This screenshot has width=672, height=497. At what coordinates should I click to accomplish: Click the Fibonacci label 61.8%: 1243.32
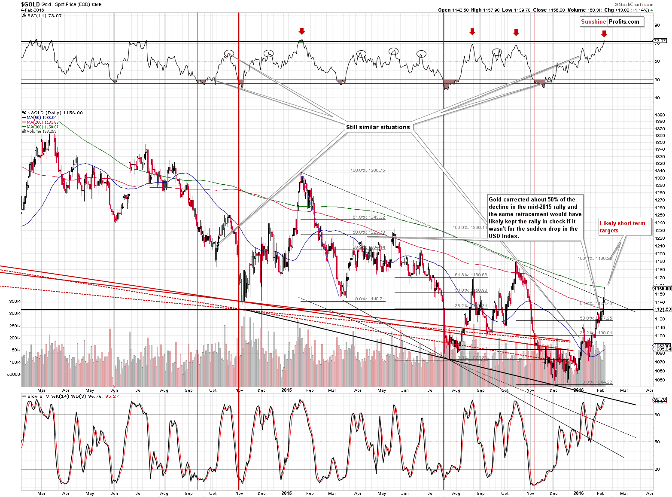369,217
